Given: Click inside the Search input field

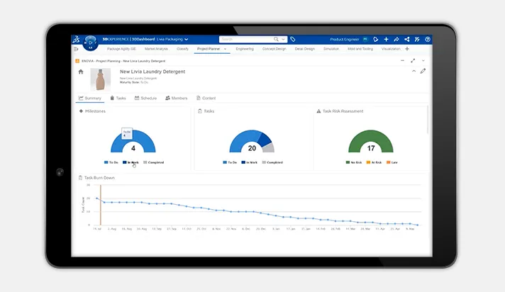Looking at the screenshot, I should click(246, 39).
